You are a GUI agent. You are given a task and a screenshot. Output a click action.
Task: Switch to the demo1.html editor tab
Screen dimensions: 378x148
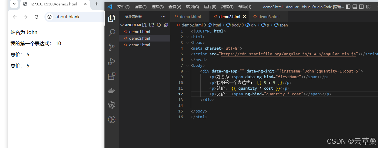(190, 17)
